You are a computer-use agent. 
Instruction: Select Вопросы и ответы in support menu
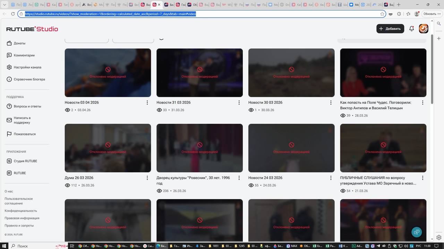click(x=27, y=106)
